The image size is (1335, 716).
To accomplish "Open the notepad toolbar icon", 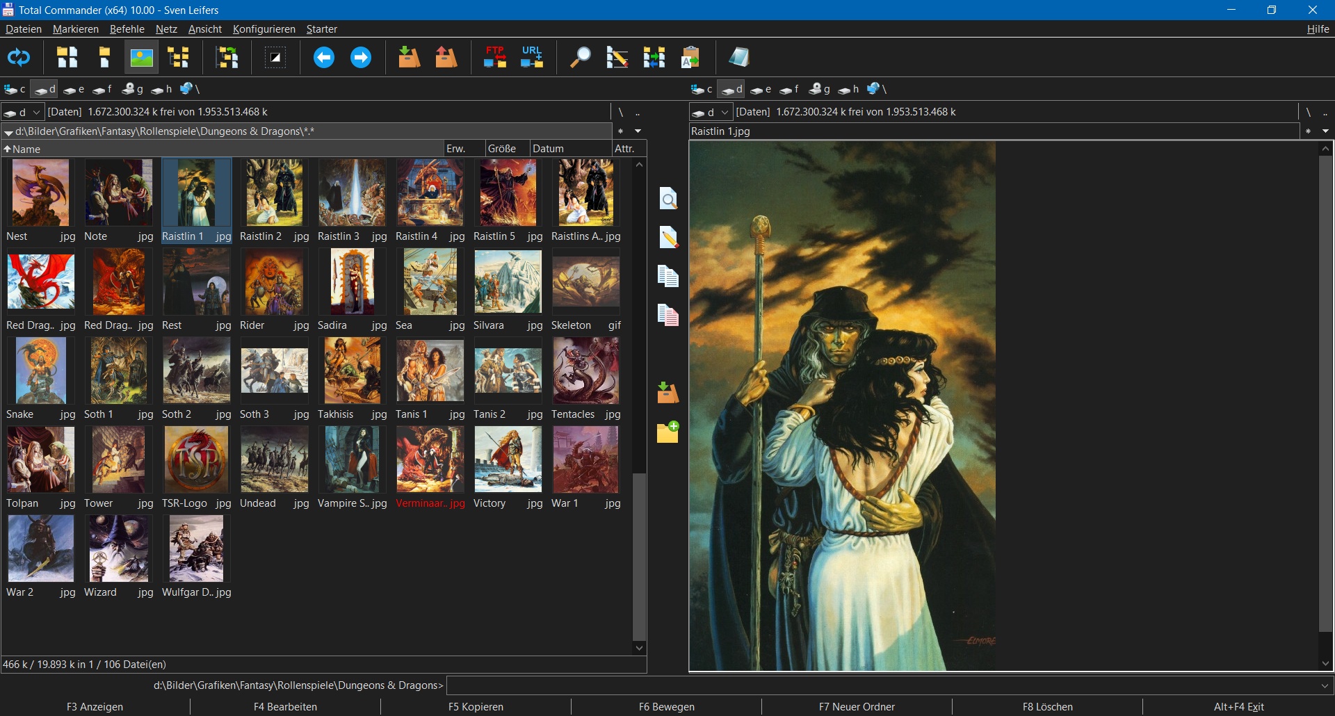I will pyautogui.click(x=739, y=58).
